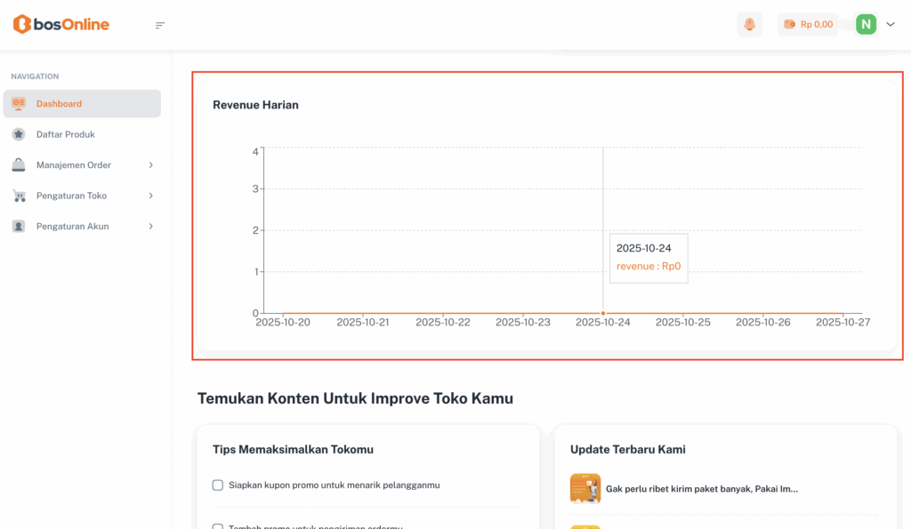Open the notification bell

749,24
